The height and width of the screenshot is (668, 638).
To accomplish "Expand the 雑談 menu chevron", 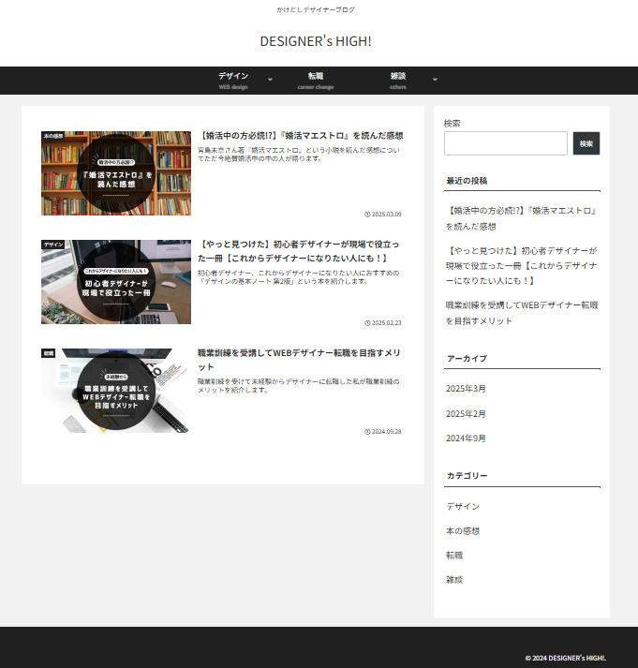I will pyautogui.click(x=435, y=80).
